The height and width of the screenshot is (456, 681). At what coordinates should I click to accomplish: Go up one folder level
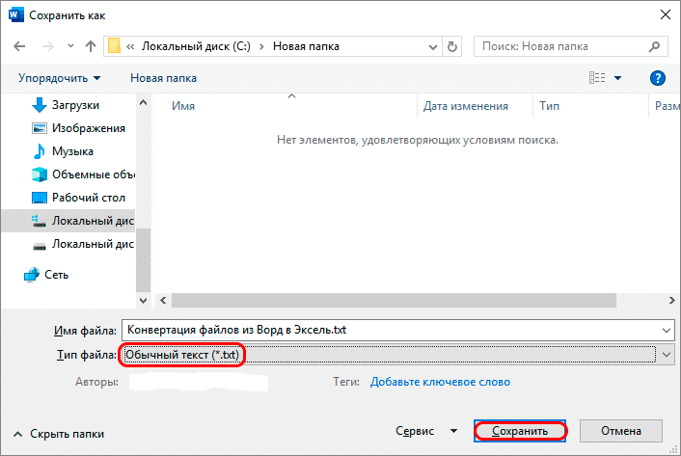click(x=91, y=46)
